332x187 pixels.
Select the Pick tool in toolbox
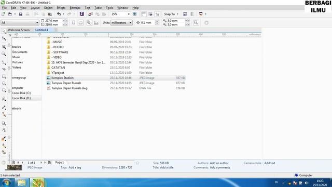(4, 31)
